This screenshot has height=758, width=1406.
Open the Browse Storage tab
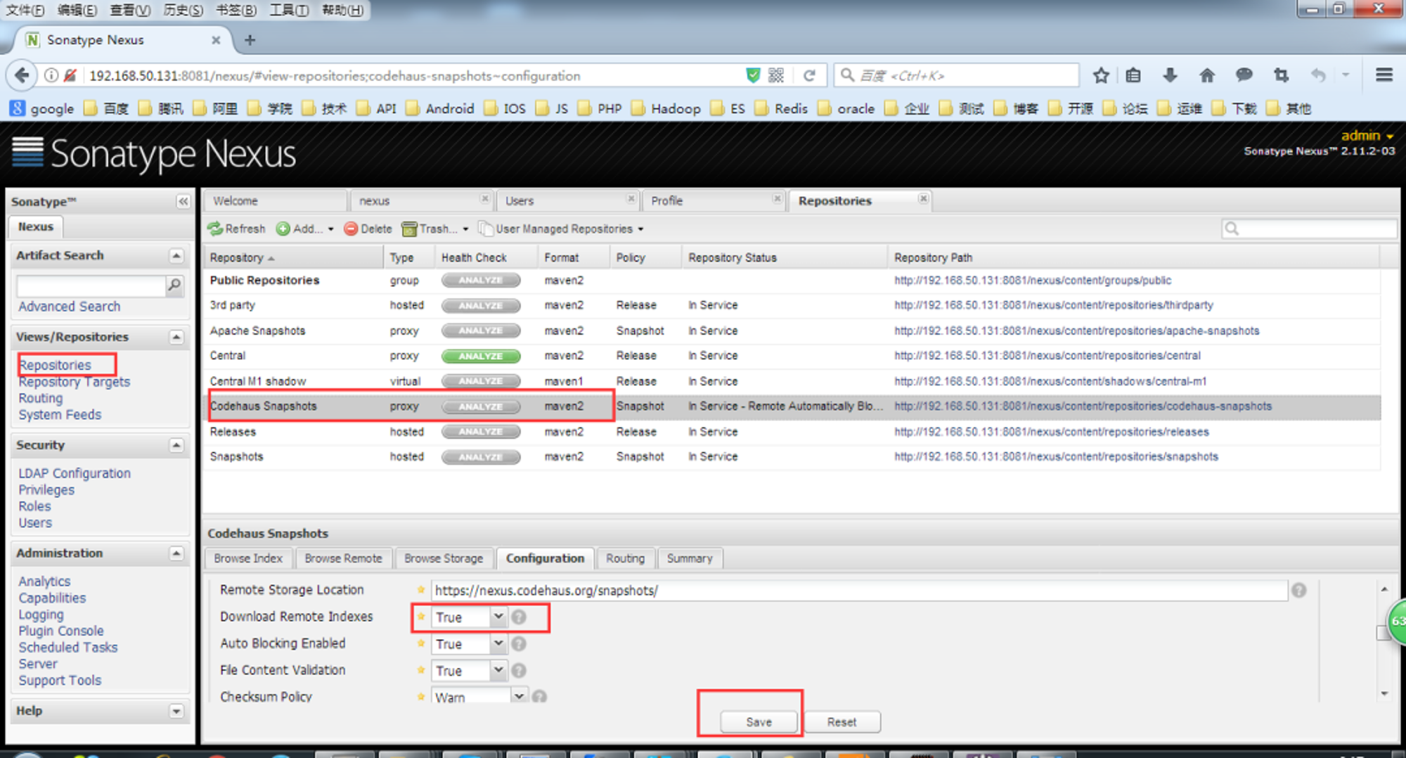pos(444,558)
